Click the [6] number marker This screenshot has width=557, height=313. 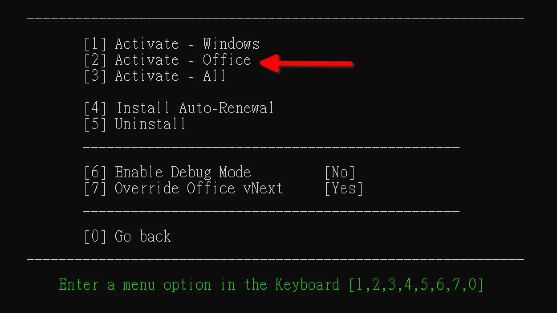(x=95, y=172)
